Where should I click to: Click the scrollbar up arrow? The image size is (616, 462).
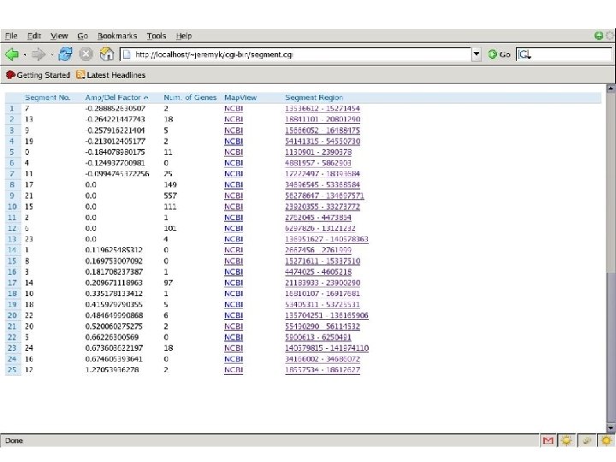point(610,89)
